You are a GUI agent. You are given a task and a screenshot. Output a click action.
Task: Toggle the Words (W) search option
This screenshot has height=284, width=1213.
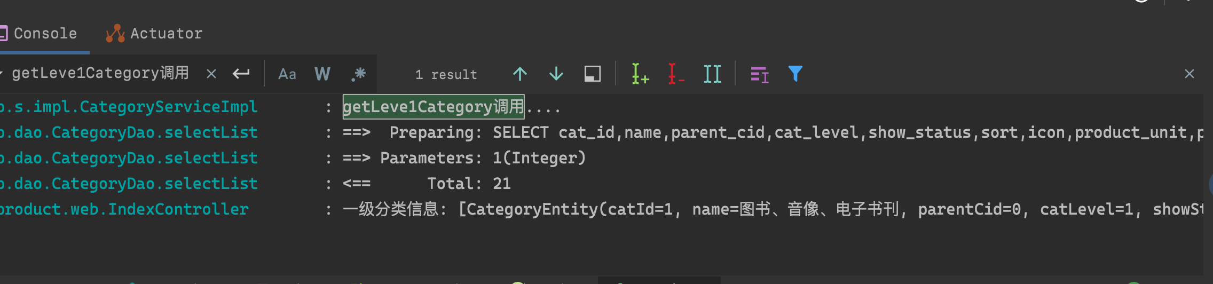point(322,74)
